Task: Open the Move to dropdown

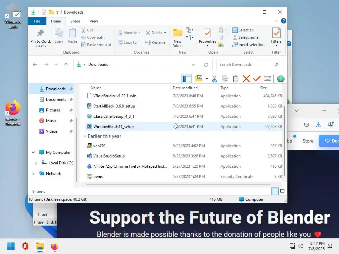Action: [x=129, y=33]
